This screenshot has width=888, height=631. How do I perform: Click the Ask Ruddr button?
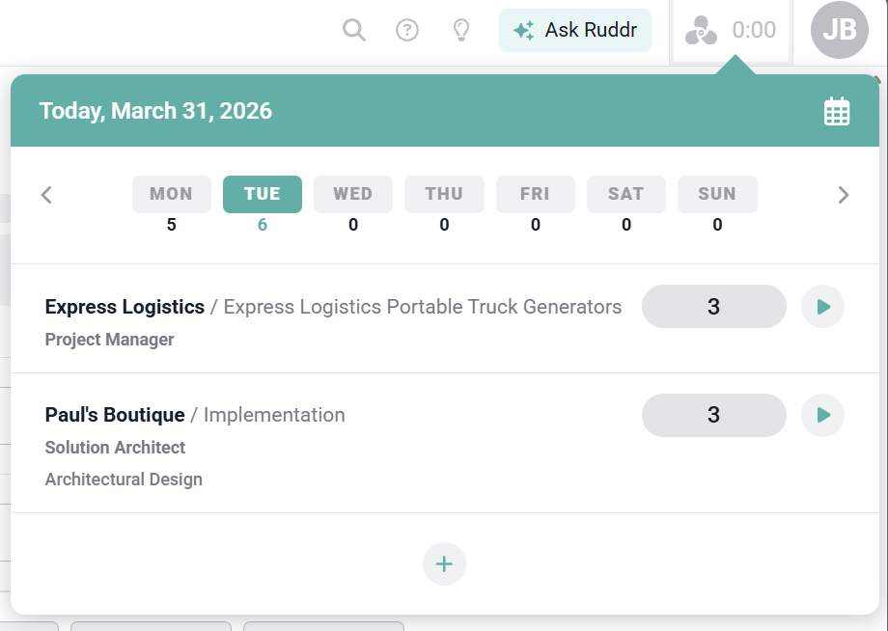575,30
